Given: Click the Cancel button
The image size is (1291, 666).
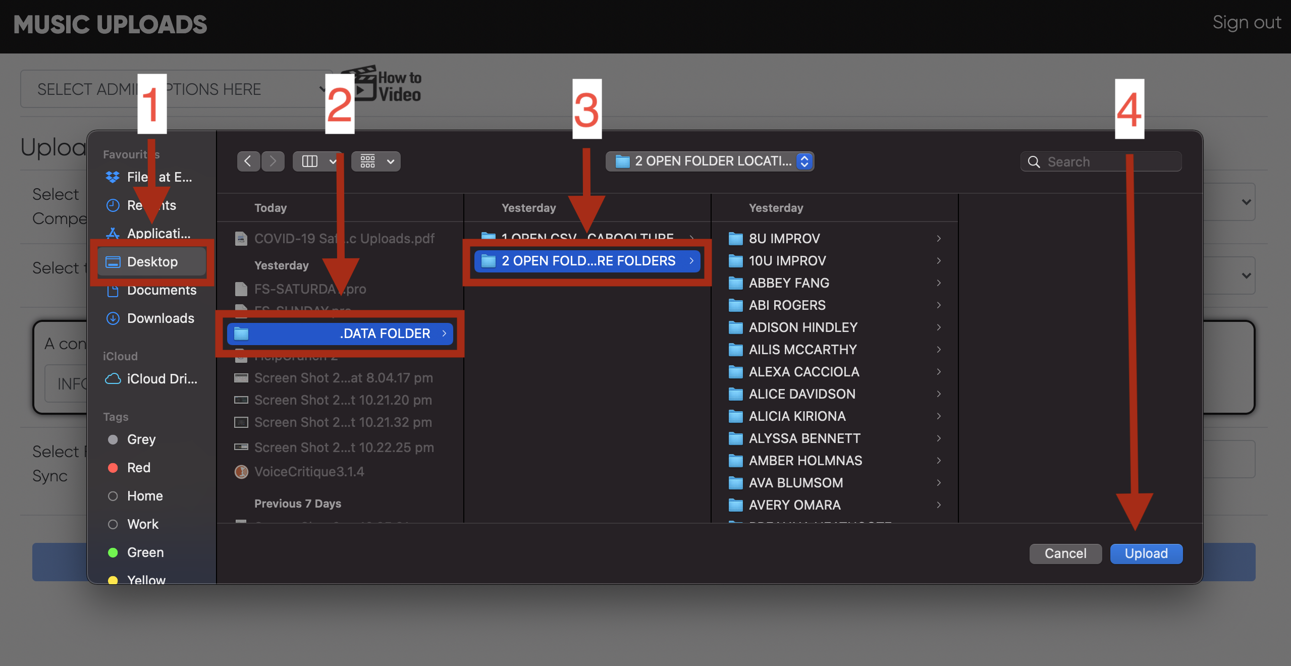Looking at the screenshot, I should point(1065,553).
